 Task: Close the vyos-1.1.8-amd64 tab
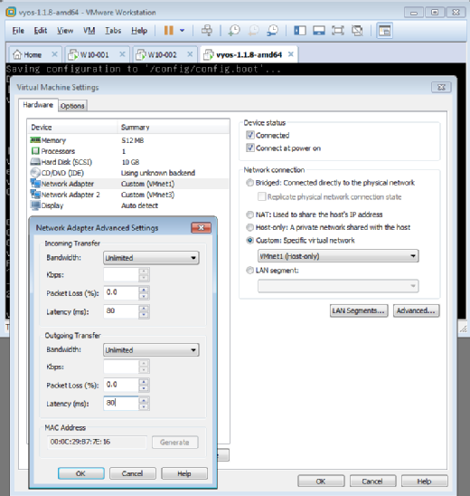click(x=291, y=54)
